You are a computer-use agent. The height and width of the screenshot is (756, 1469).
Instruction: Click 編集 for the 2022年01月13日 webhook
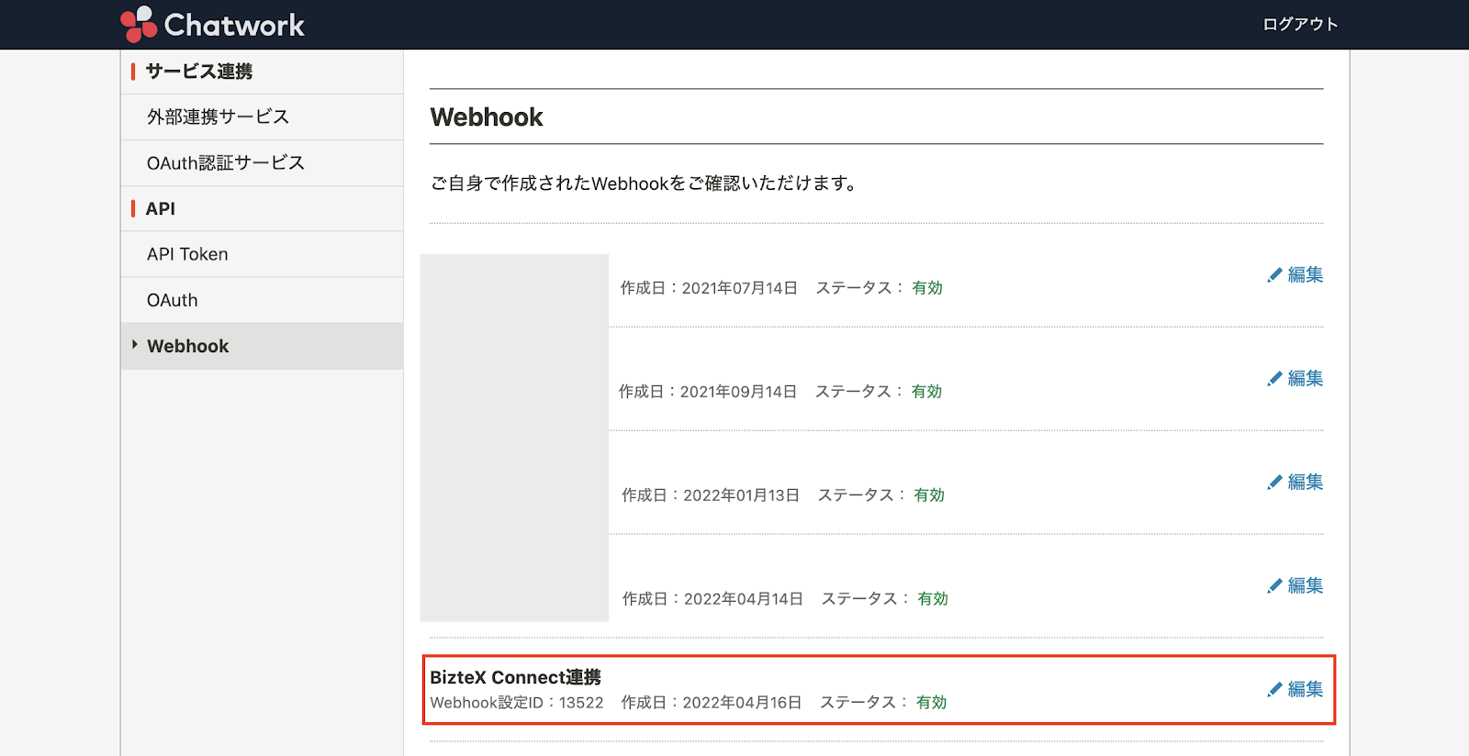coord(1305,482)
